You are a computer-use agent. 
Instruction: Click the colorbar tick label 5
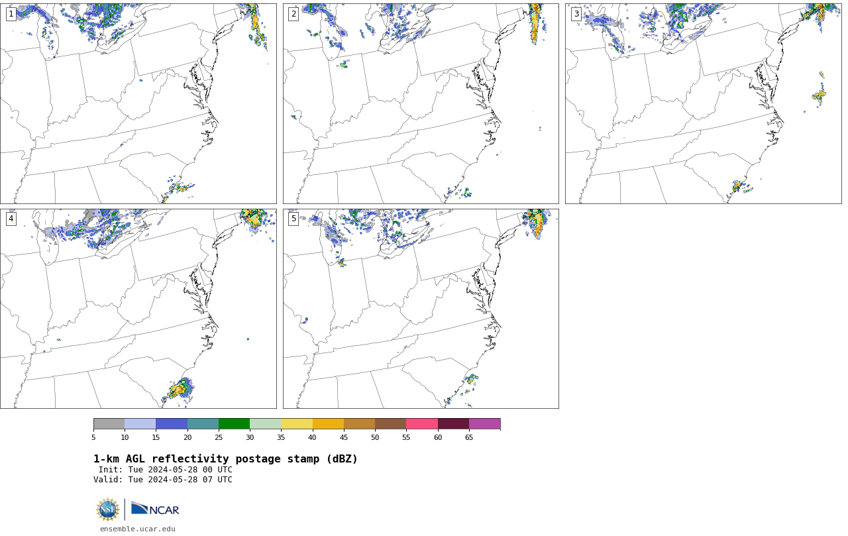tap(93, 437)
